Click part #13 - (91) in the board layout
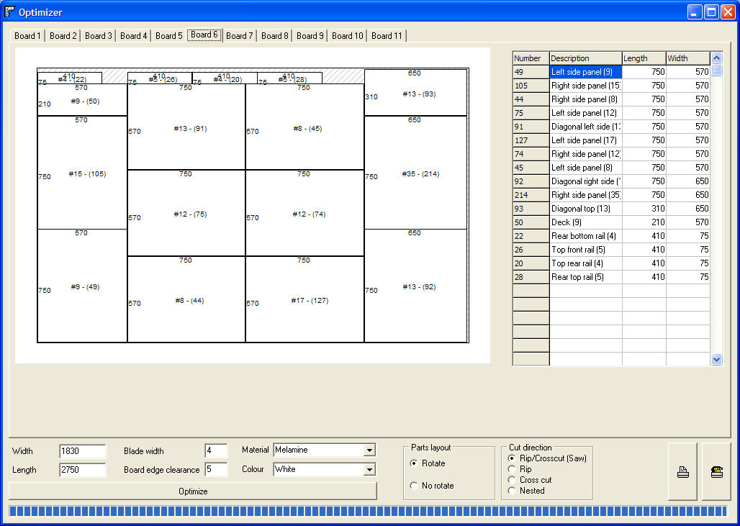The width and height of the screenshot is (740, 526). click(186, 127)
